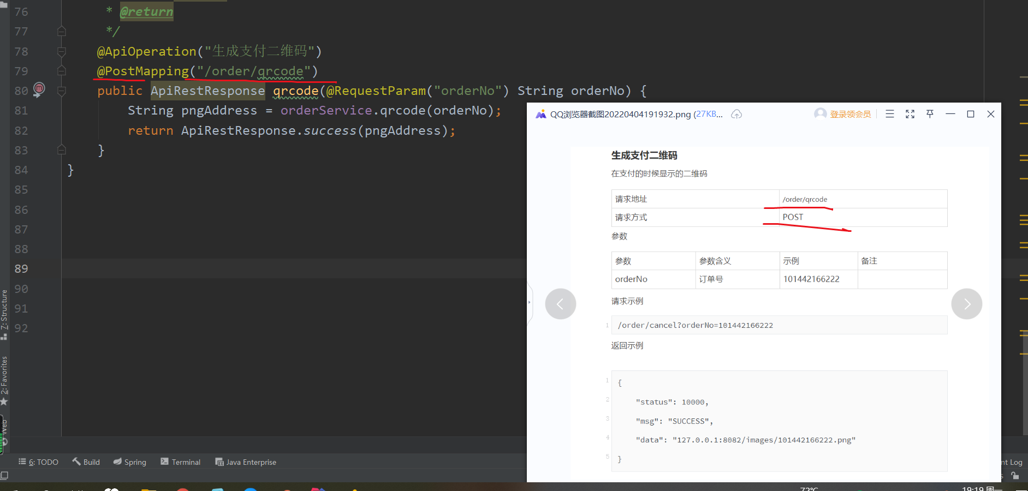The image size is (1028, 491).
Task: Open the hamburger menu in the image viewer
Action: point(890,114)
